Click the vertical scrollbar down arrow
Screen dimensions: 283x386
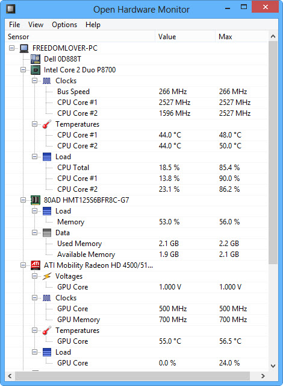pos(273,366)
